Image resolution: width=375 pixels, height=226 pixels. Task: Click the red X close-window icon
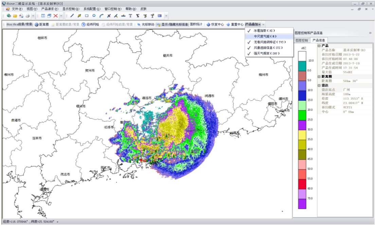point(55,16)
